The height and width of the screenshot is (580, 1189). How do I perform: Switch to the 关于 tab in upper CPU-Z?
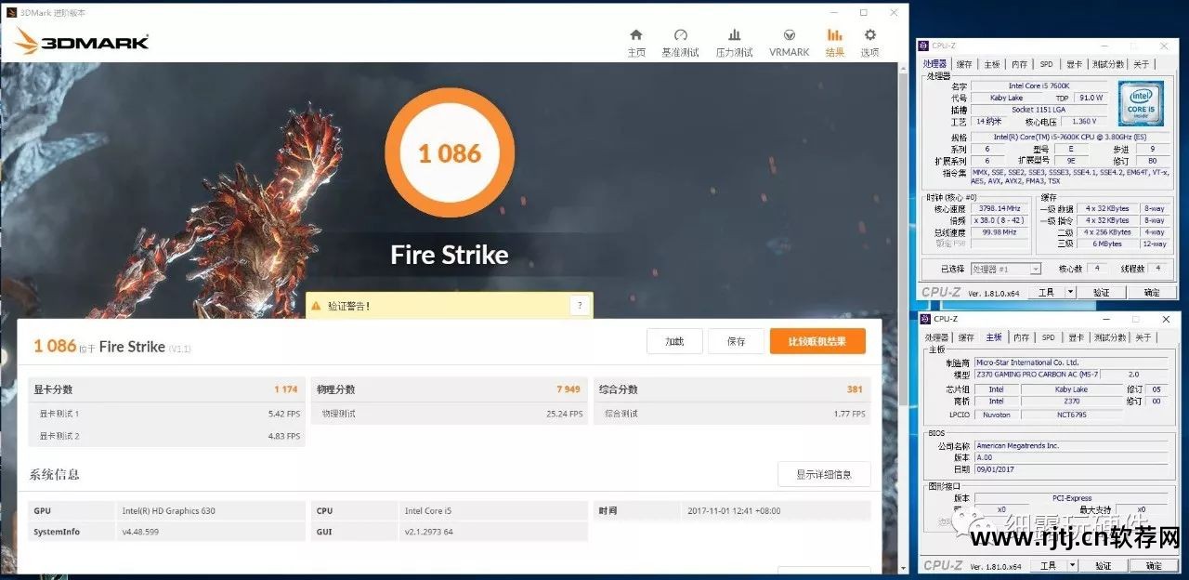pos(1142,64)
